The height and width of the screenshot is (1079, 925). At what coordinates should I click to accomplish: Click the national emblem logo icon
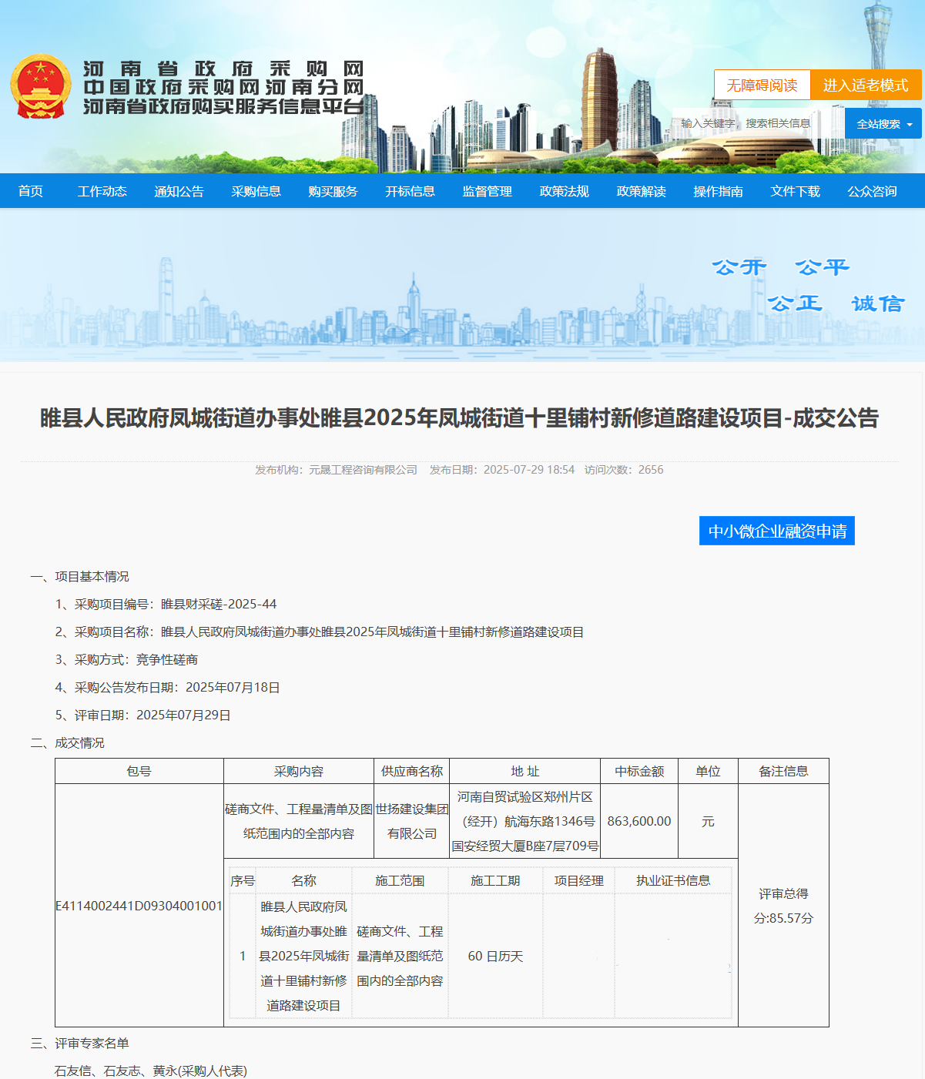coord(40,85)
